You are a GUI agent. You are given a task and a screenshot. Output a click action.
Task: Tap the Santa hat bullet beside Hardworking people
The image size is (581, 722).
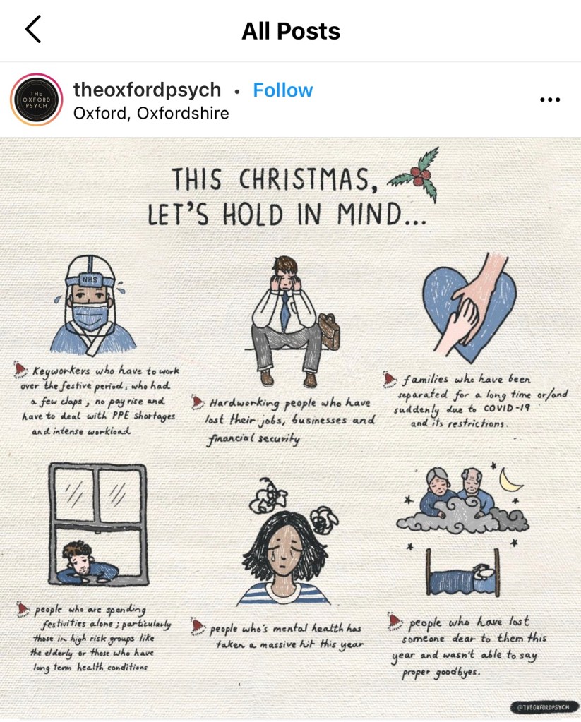pyautogui.click(x=197, y=402)
